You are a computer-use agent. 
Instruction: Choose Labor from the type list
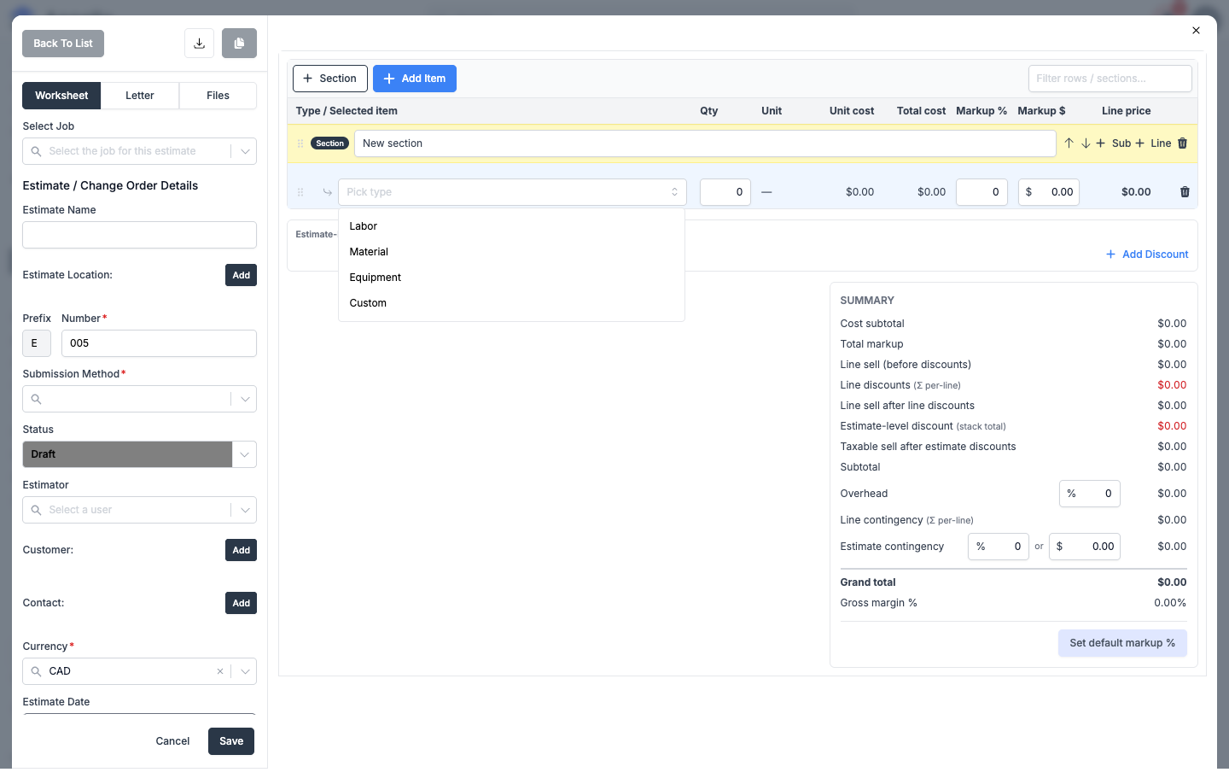coord(511,226)
